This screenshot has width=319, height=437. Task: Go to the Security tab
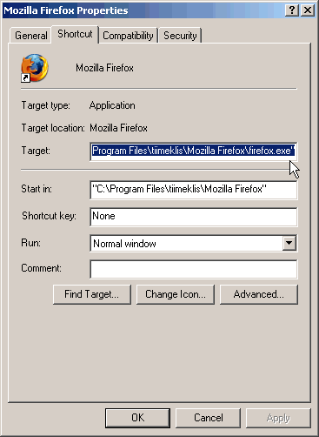180,36
